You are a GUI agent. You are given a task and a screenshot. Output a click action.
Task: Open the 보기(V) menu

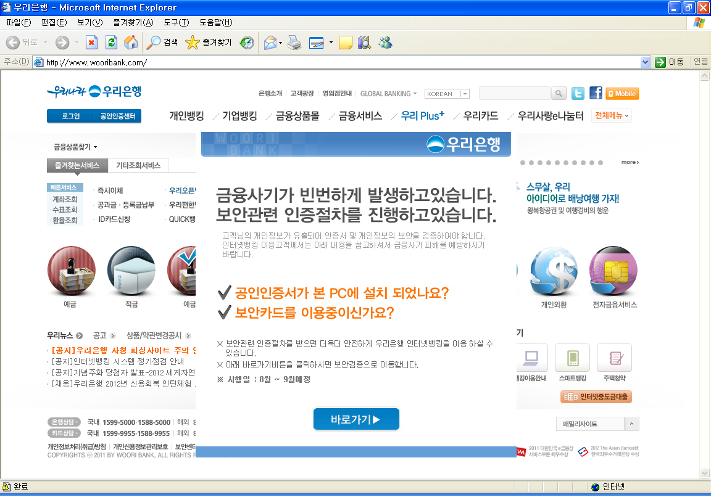click(x=89, y=22)
